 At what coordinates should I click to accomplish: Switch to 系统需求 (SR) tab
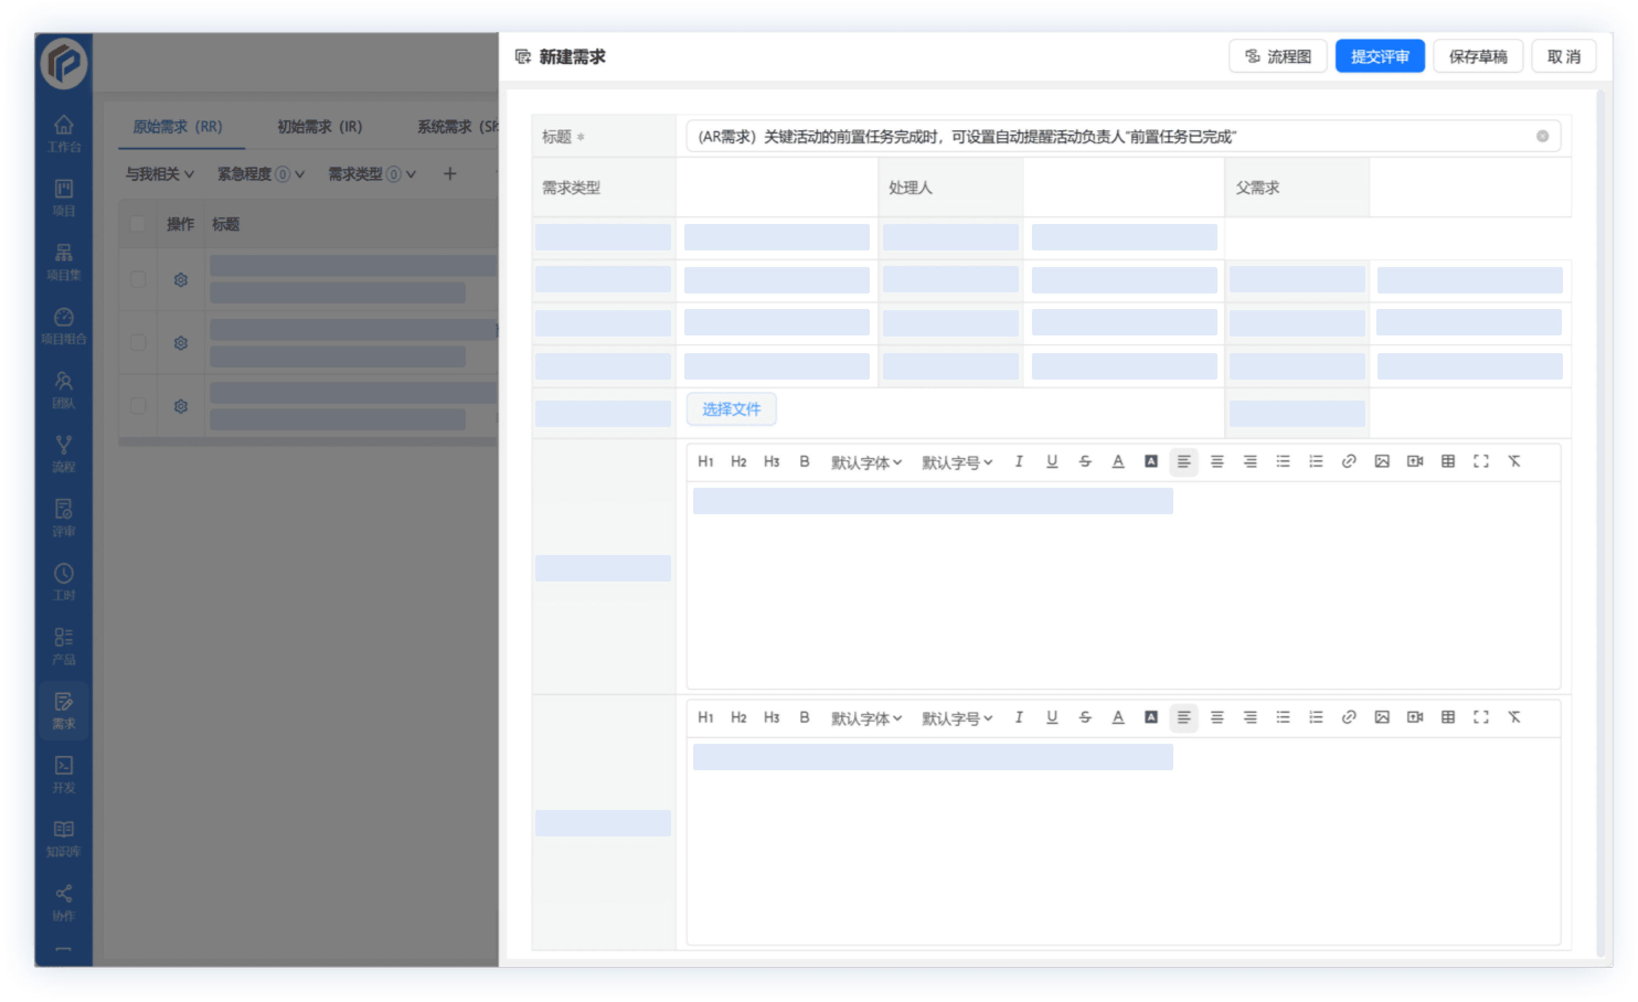click(x=458, y=126)
